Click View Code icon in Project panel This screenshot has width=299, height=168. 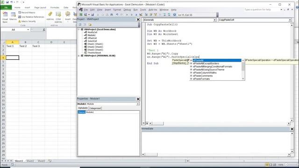pos(80,25)
